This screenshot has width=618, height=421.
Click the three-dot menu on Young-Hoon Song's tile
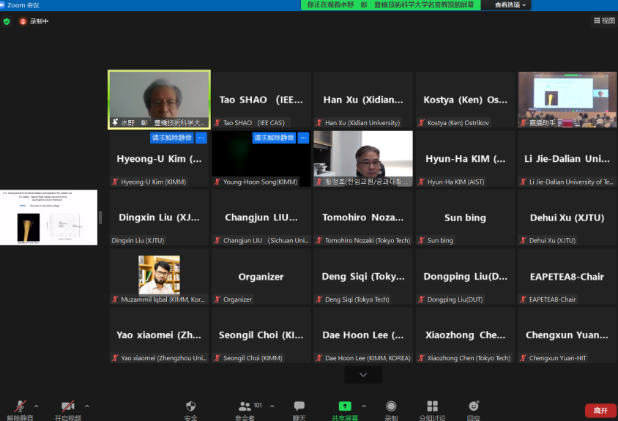[303, 138]
